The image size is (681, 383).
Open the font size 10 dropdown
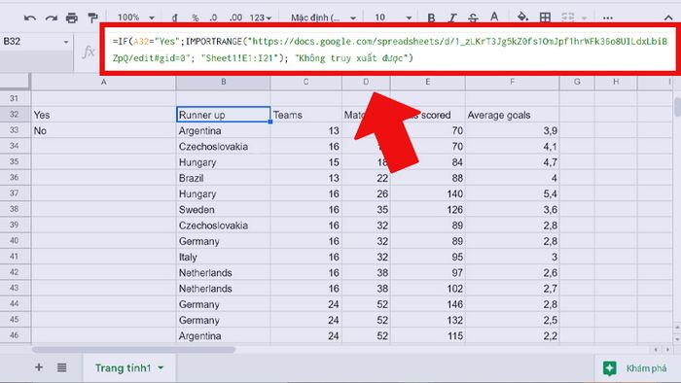click(x=393, y=17)
